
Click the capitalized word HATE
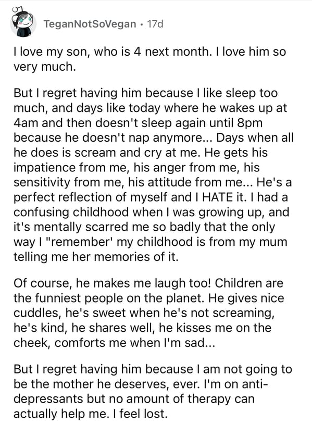(218, 197)
